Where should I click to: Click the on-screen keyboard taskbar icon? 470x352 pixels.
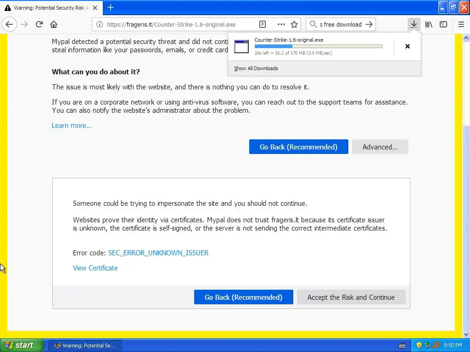[x=402, y=346]
